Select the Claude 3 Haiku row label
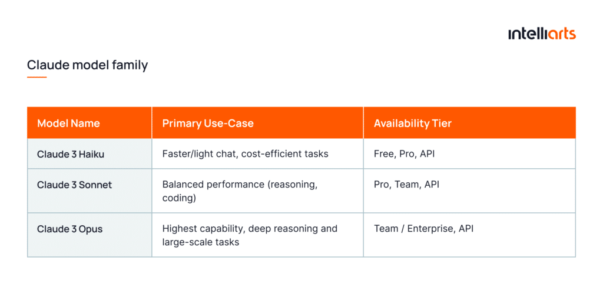The height and width of the screenshot is (294, 603). click(70, 154)
